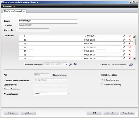Click the Andere Nummer input field

click(x=51, y=89)
